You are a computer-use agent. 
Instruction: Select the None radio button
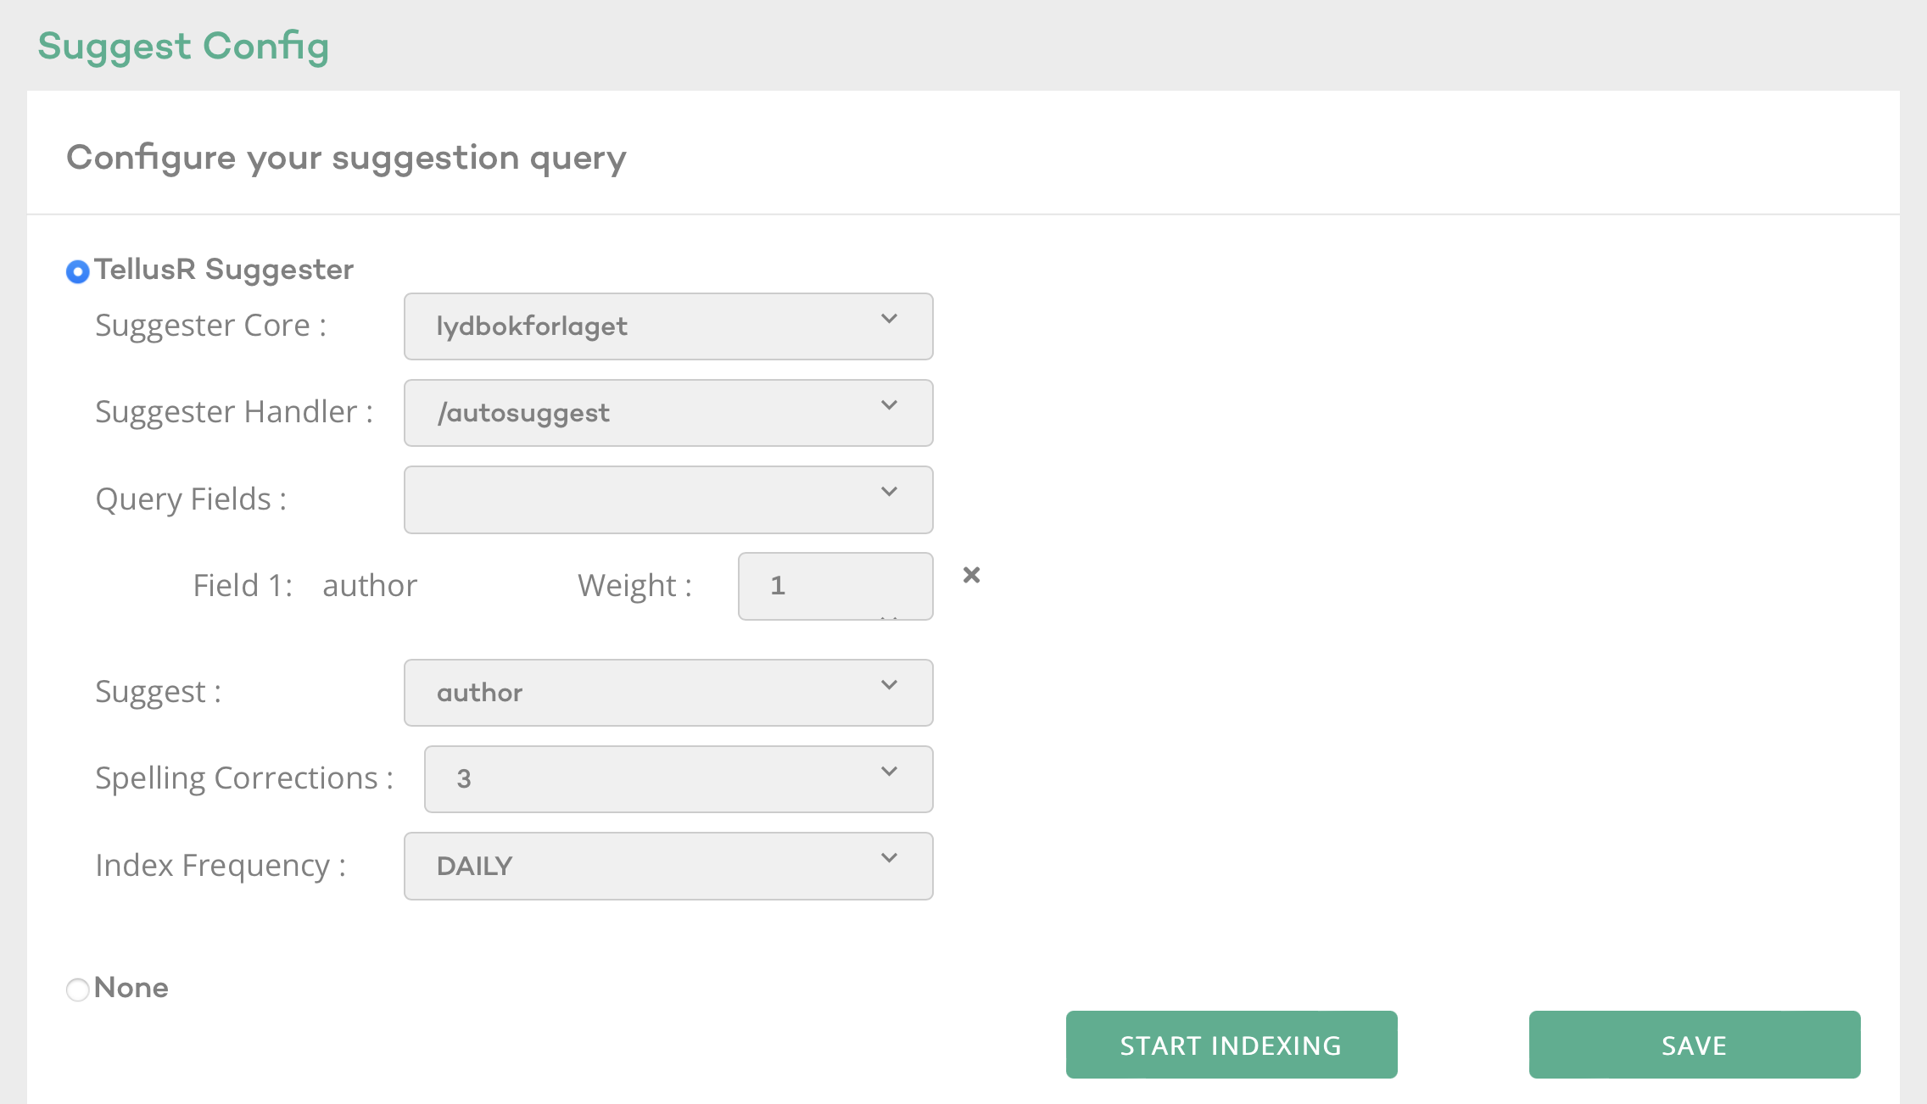click(x=77, y=988)
